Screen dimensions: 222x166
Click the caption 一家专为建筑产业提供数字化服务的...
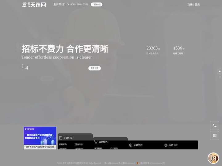(x=40, y=147)
